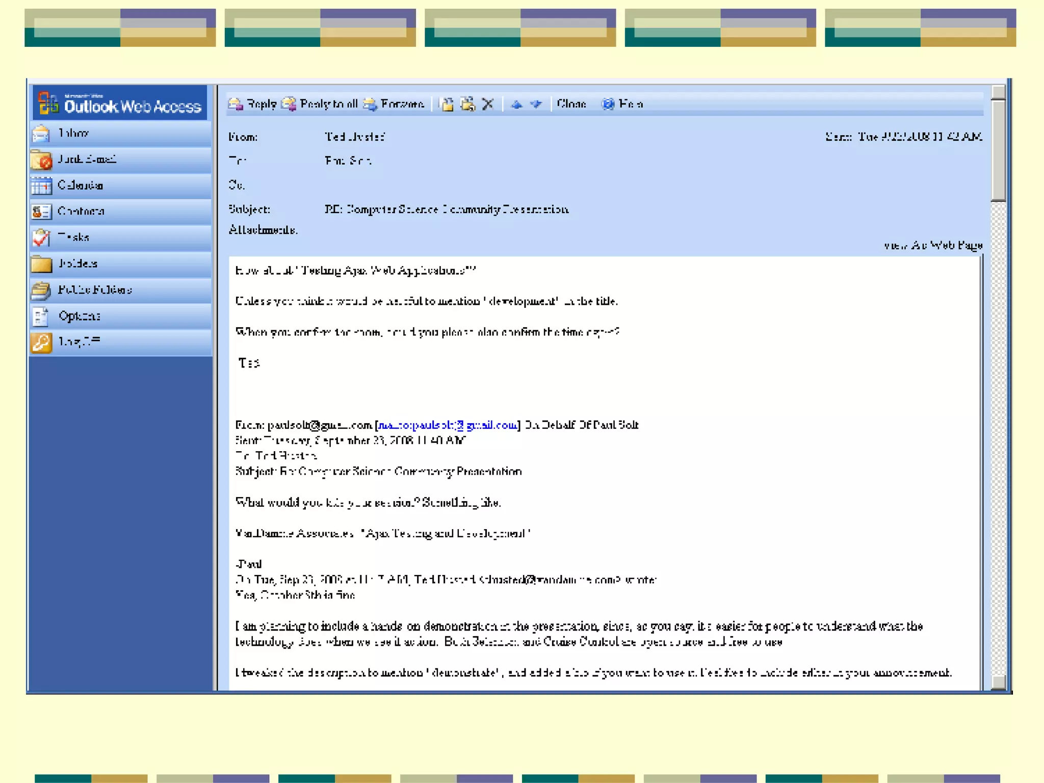Click the move to folder icon
The width and height of the screenshot is (1044, 783).
(447, 105)
